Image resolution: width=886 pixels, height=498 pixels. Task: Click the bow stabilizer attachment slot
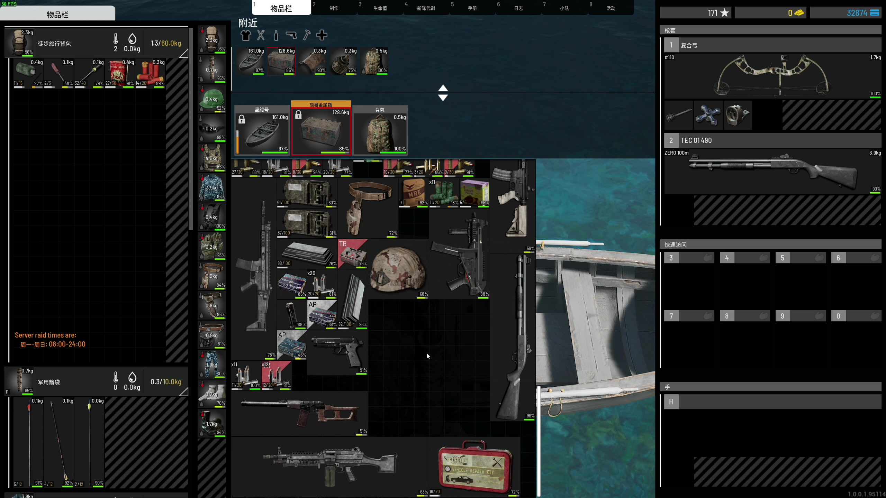(x=679, y=115)
